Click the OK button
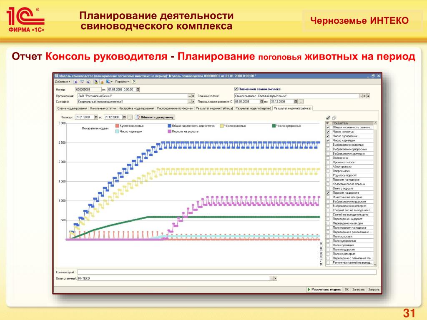The height and width of the screenshot is (320, 427). point(347,290)
